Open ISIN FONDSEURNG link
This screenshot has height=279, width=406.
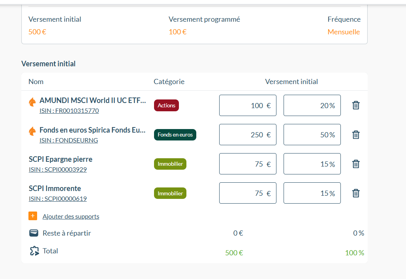point(69,140)
